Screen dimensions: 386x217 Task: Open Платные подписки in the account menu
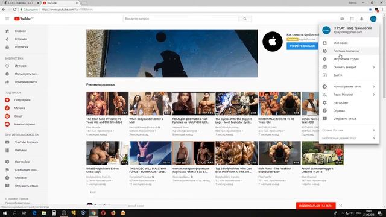click(349, 51)
